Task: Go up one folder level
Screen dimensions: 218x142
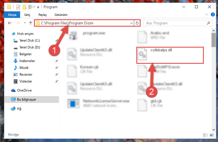Action: tap(31, 23)
